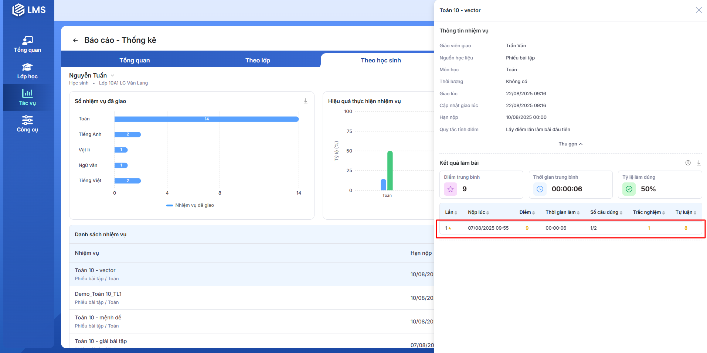This screenshot has height=353, width=707.
Task: Open Tổng quan in the sidebar
Action: [x=27, y=44]
